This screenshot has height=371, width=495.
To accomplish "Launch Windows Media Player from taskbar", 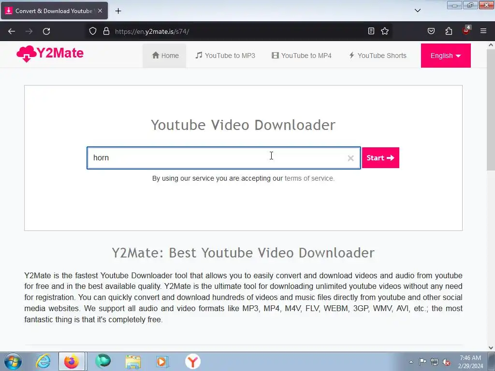I will click(x=162, y=361).
